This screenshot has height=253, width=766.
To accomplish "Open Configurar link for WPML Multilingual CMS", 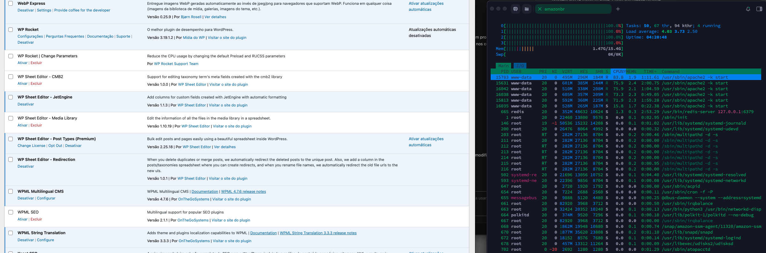I will click(46, 198).
